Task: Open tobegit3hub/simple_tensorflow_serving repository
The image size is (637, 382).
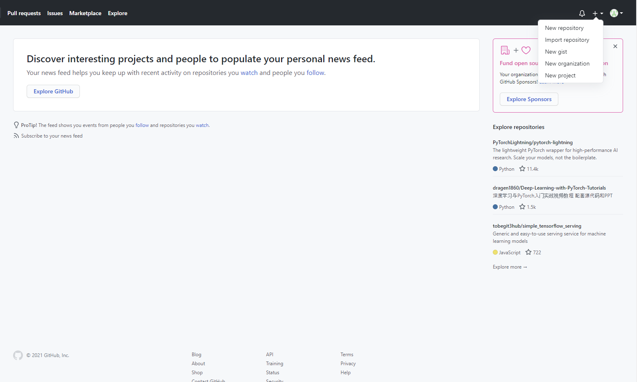Action: pyautogui.click(x=537, y=226)
